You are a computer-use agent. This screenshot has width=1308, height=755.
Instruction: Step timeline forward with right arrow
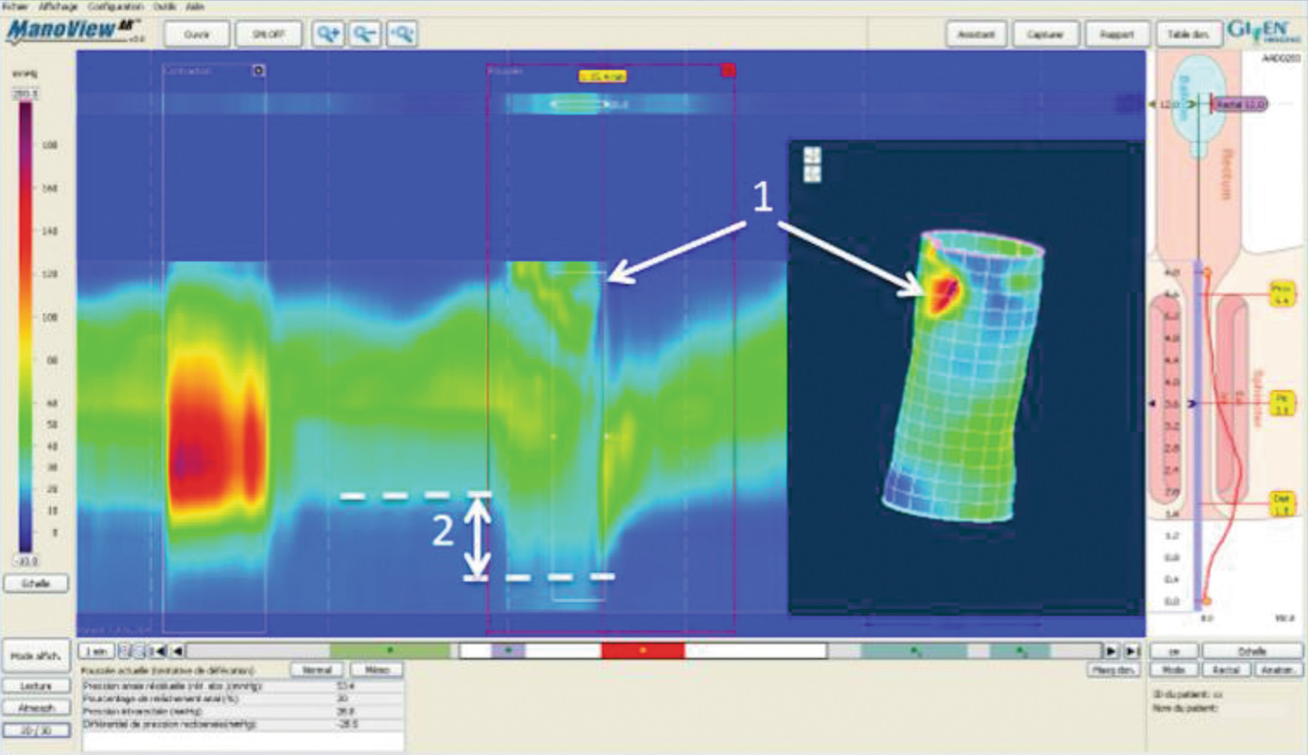coord(1112,651)
